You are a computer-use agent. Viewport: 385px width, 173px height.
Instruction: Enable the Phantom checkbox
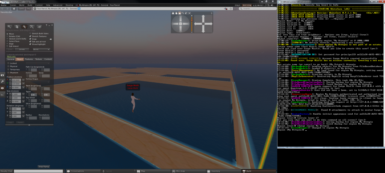coord(8,73)
